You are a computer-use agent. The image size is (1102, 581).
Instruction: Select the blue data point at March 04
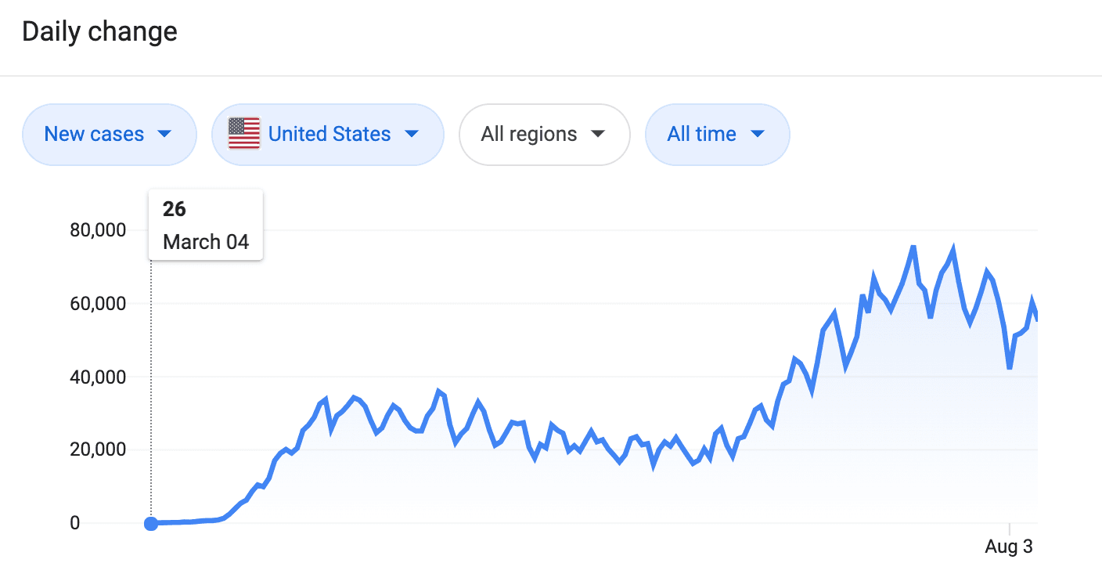pyautogui.click(x=151, y=523)
